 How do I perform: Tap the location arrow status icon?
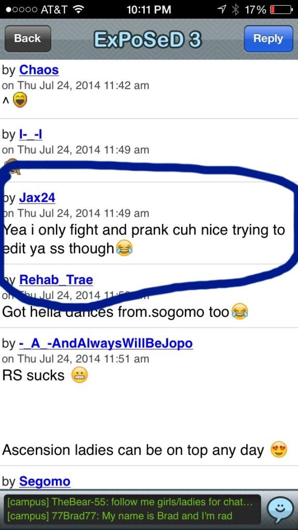222,9
